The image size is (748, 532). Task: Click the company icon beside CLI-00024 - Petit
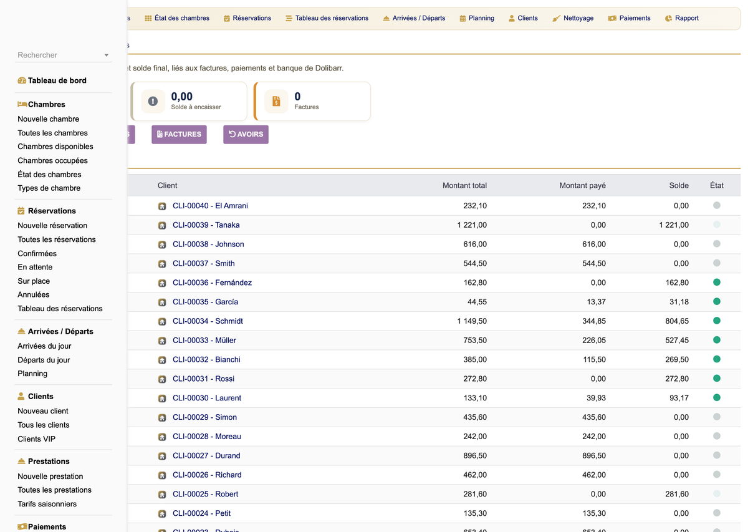[x=162, y=514]
